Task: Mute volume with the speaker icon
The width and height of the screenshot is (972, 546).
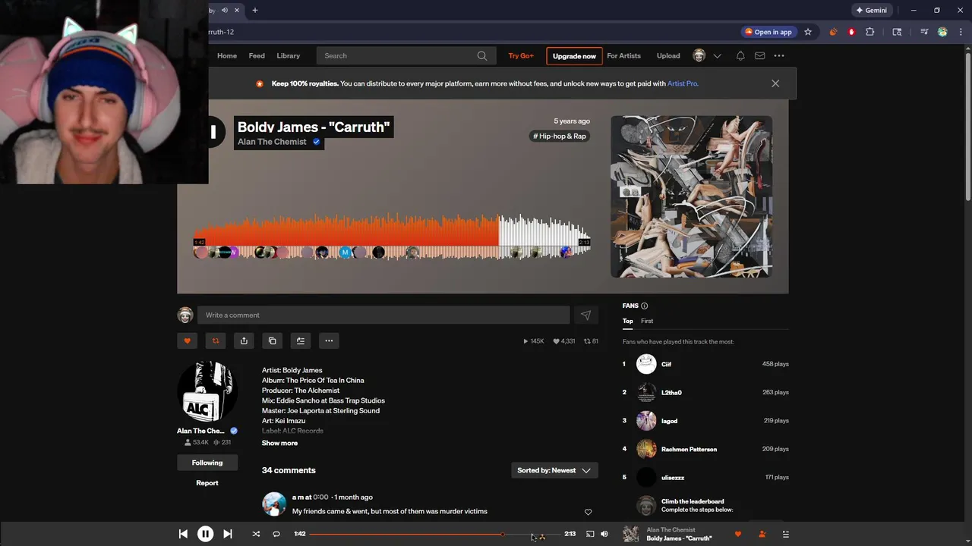Action: pos(604,534)
